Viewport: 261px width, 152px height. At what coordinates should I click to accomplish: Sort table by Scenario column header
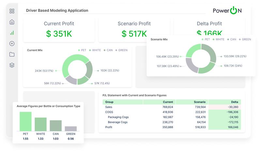coord(199,102)
